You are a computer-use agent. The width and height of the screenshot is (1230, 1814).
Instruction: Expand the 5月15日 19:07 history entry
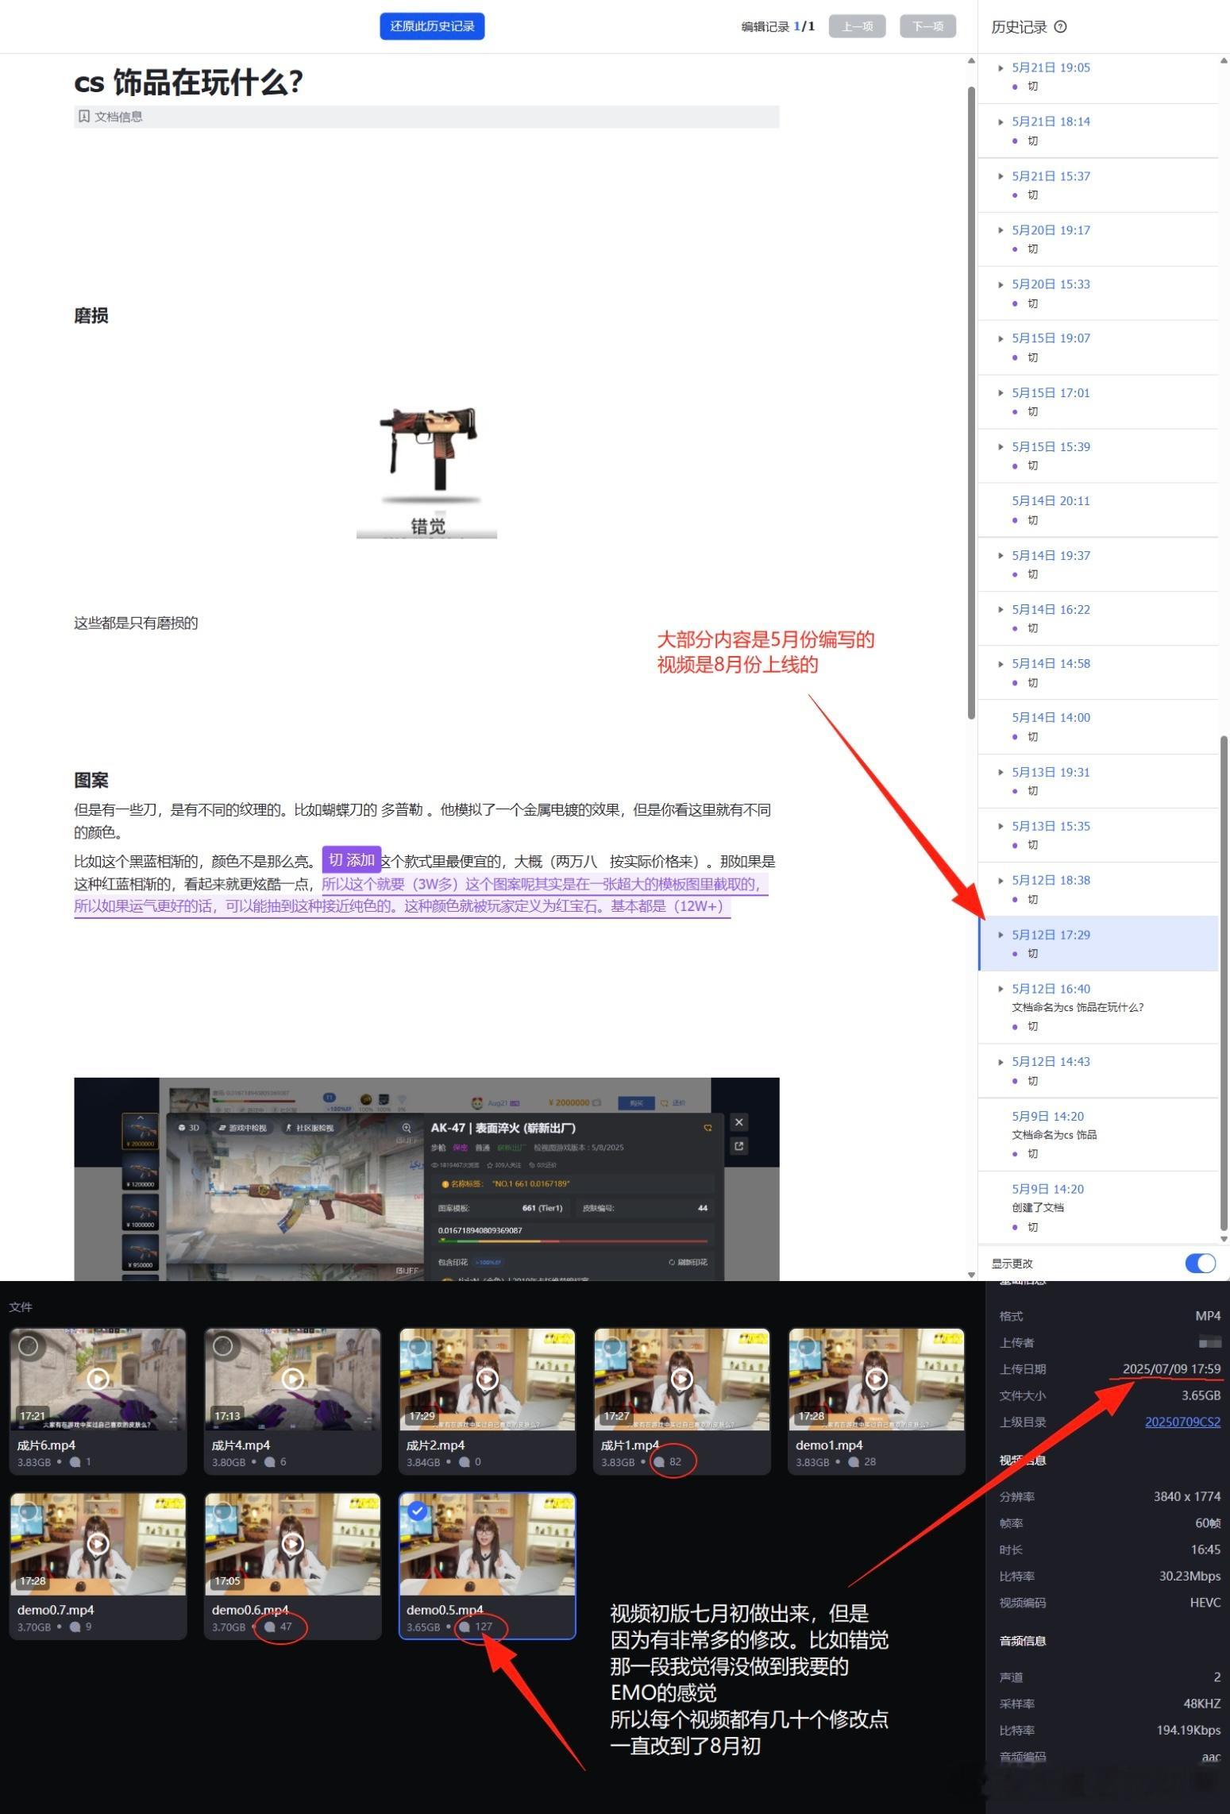[1001, 338]
